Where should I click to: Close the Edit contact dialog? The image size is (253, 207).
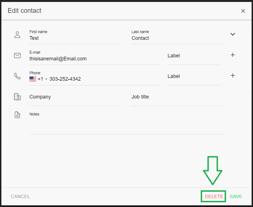tap(243, 11)
